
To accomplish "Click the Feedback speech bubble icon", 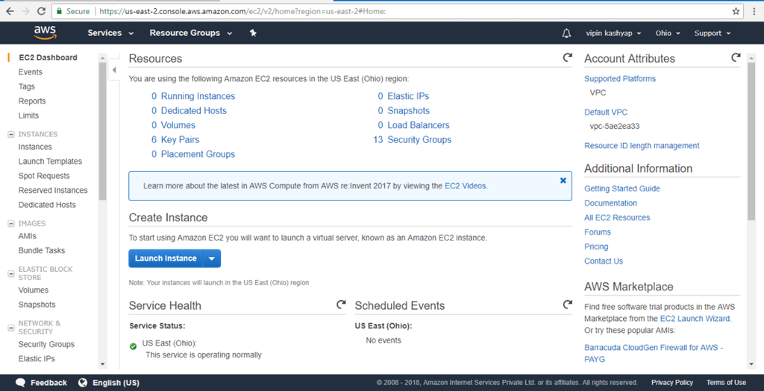I will [x=20, y=383].
